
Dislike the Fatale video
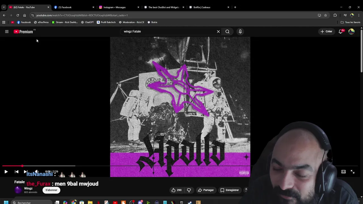189,190
